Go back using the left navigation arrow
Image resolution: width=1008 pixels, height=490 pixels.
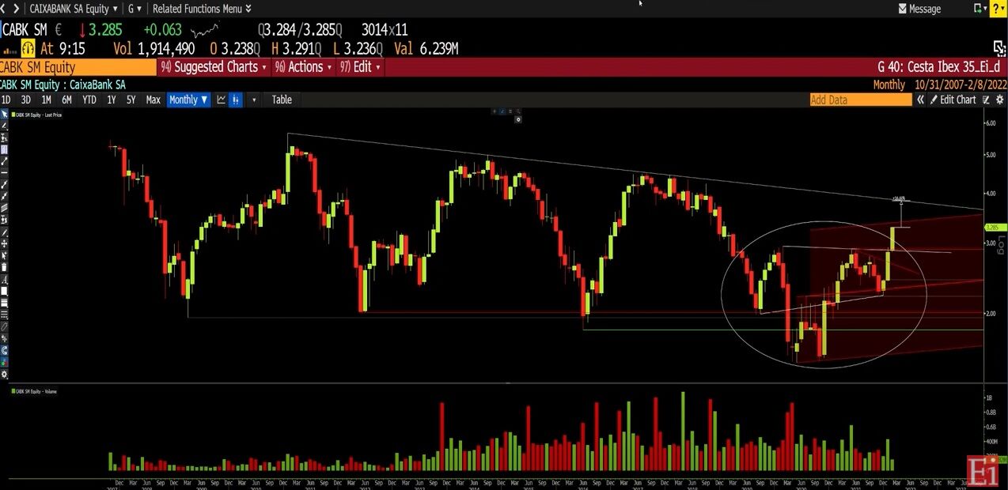pyautogui.click(x=4, y=8)
